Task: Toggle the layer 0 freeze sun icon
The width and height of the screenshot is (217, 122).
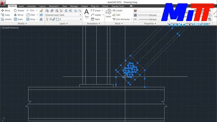Action: point(51,19)
